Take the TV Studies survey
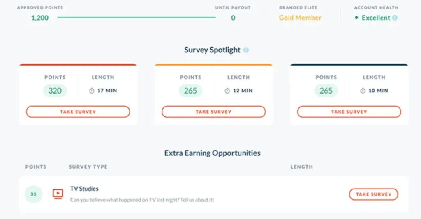421x219 pixels. 373,194
